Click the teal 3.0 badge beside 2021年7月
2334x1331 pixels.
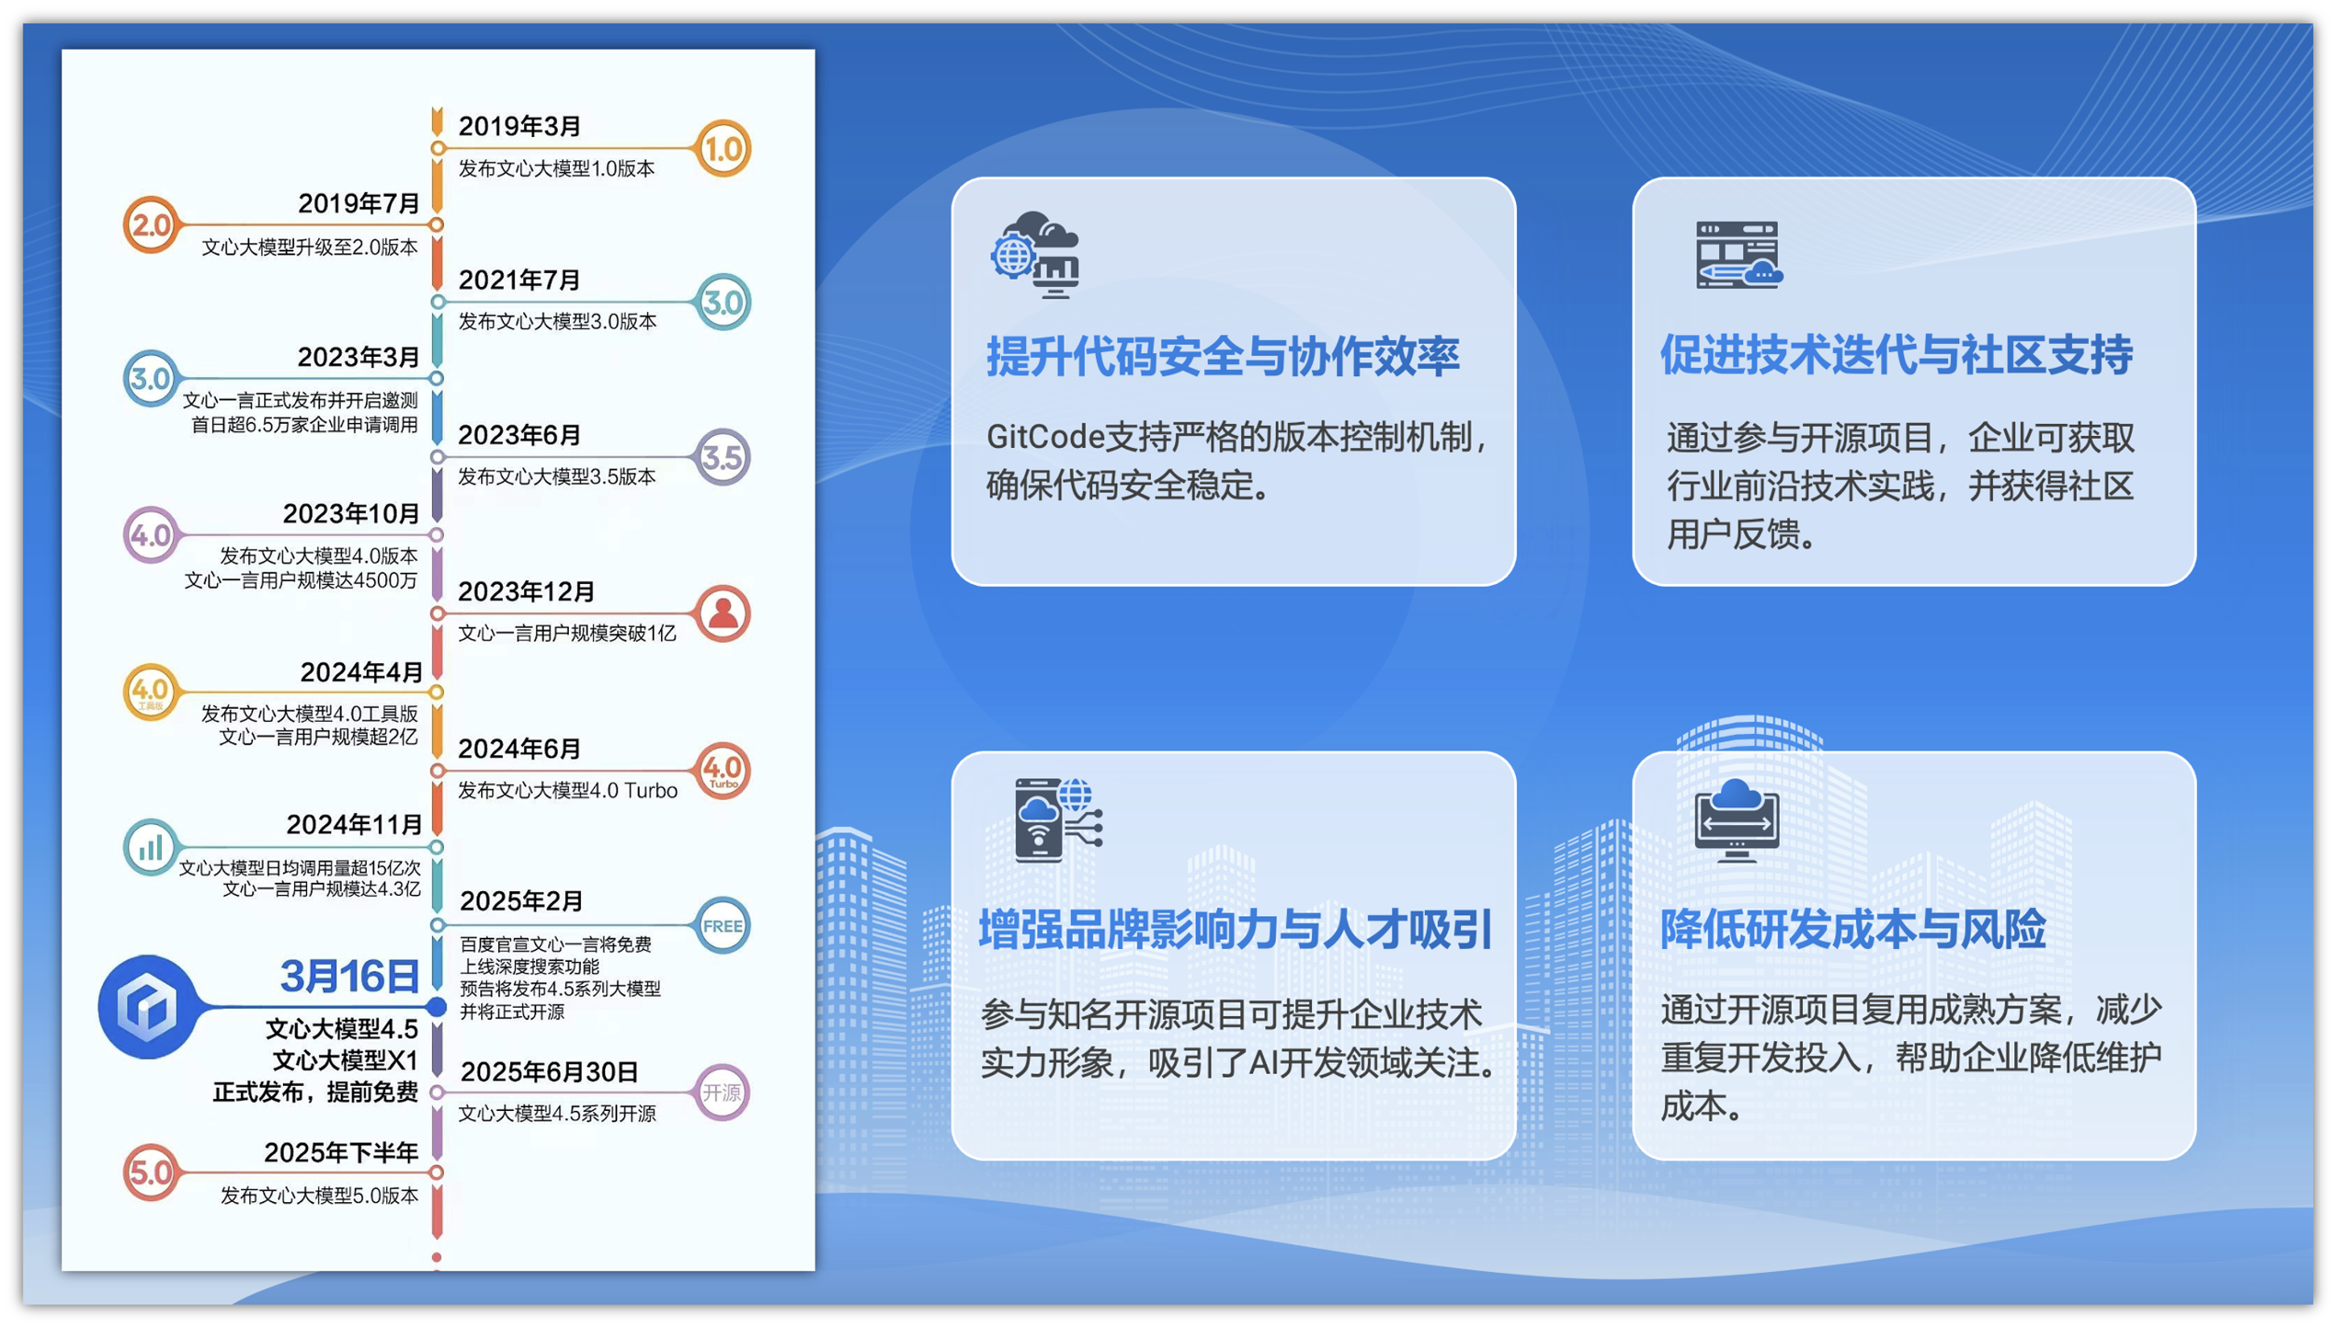(x=722, y=303)
